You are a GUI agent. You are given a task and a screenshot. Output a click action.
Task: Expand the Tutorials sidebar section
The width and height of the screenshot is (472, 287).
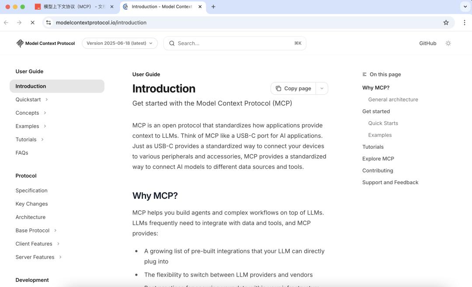42,140
